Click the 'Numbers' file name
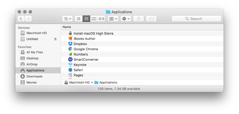The height and width of the screenshot is (114, 239). (x=81, y=54)
